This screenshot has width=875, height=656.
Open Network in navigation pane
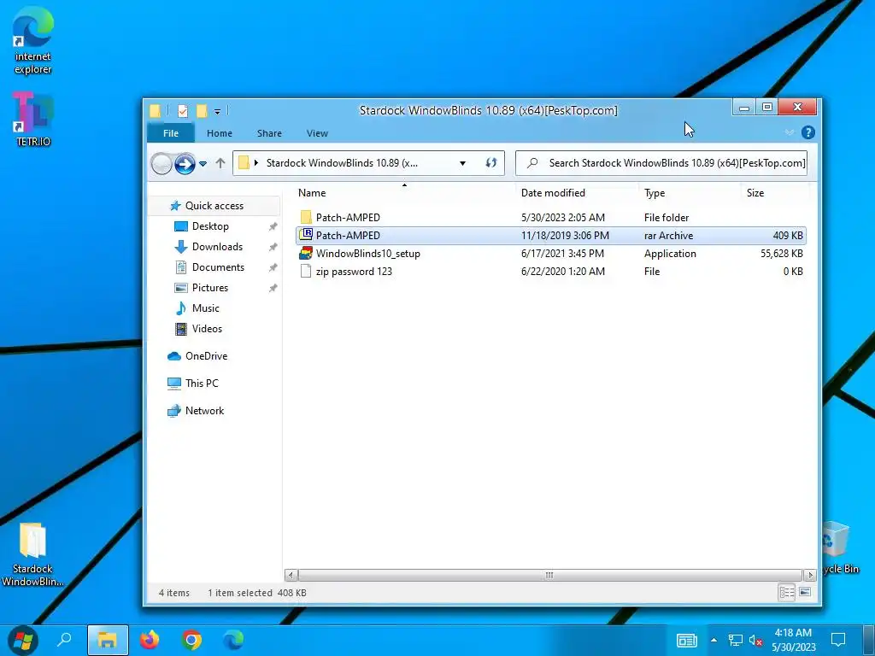[204, 411]
